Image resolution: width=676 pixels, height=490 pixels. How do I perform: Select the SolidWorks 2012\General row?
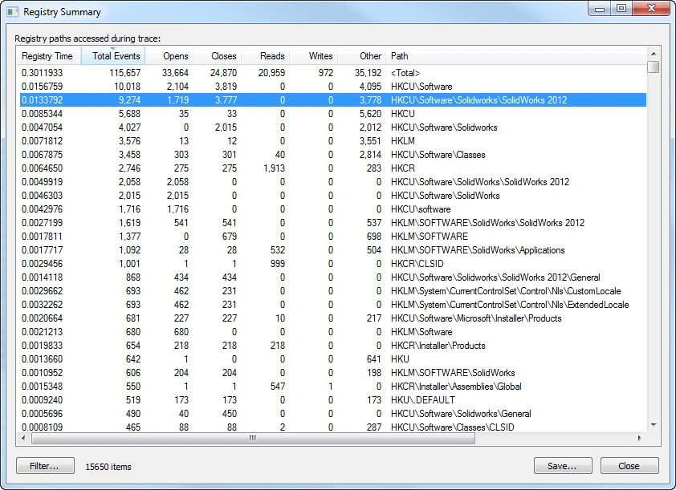(x=333, y=277)
